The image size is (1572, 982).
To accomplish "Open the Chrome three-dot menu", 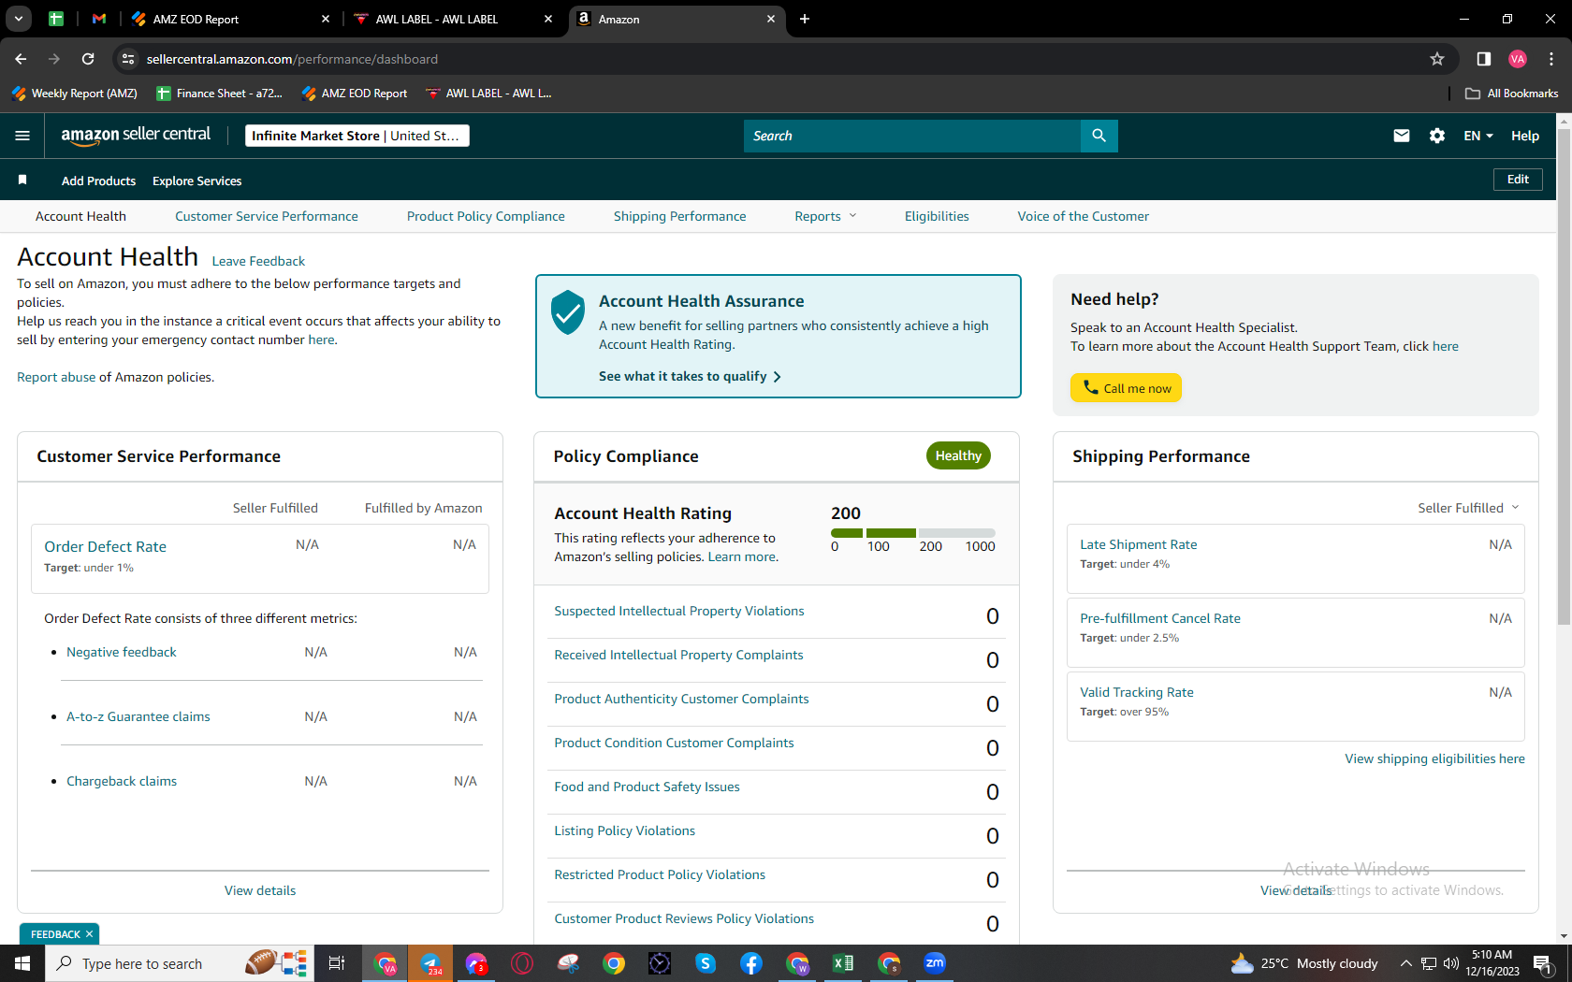I will 1551,59.
